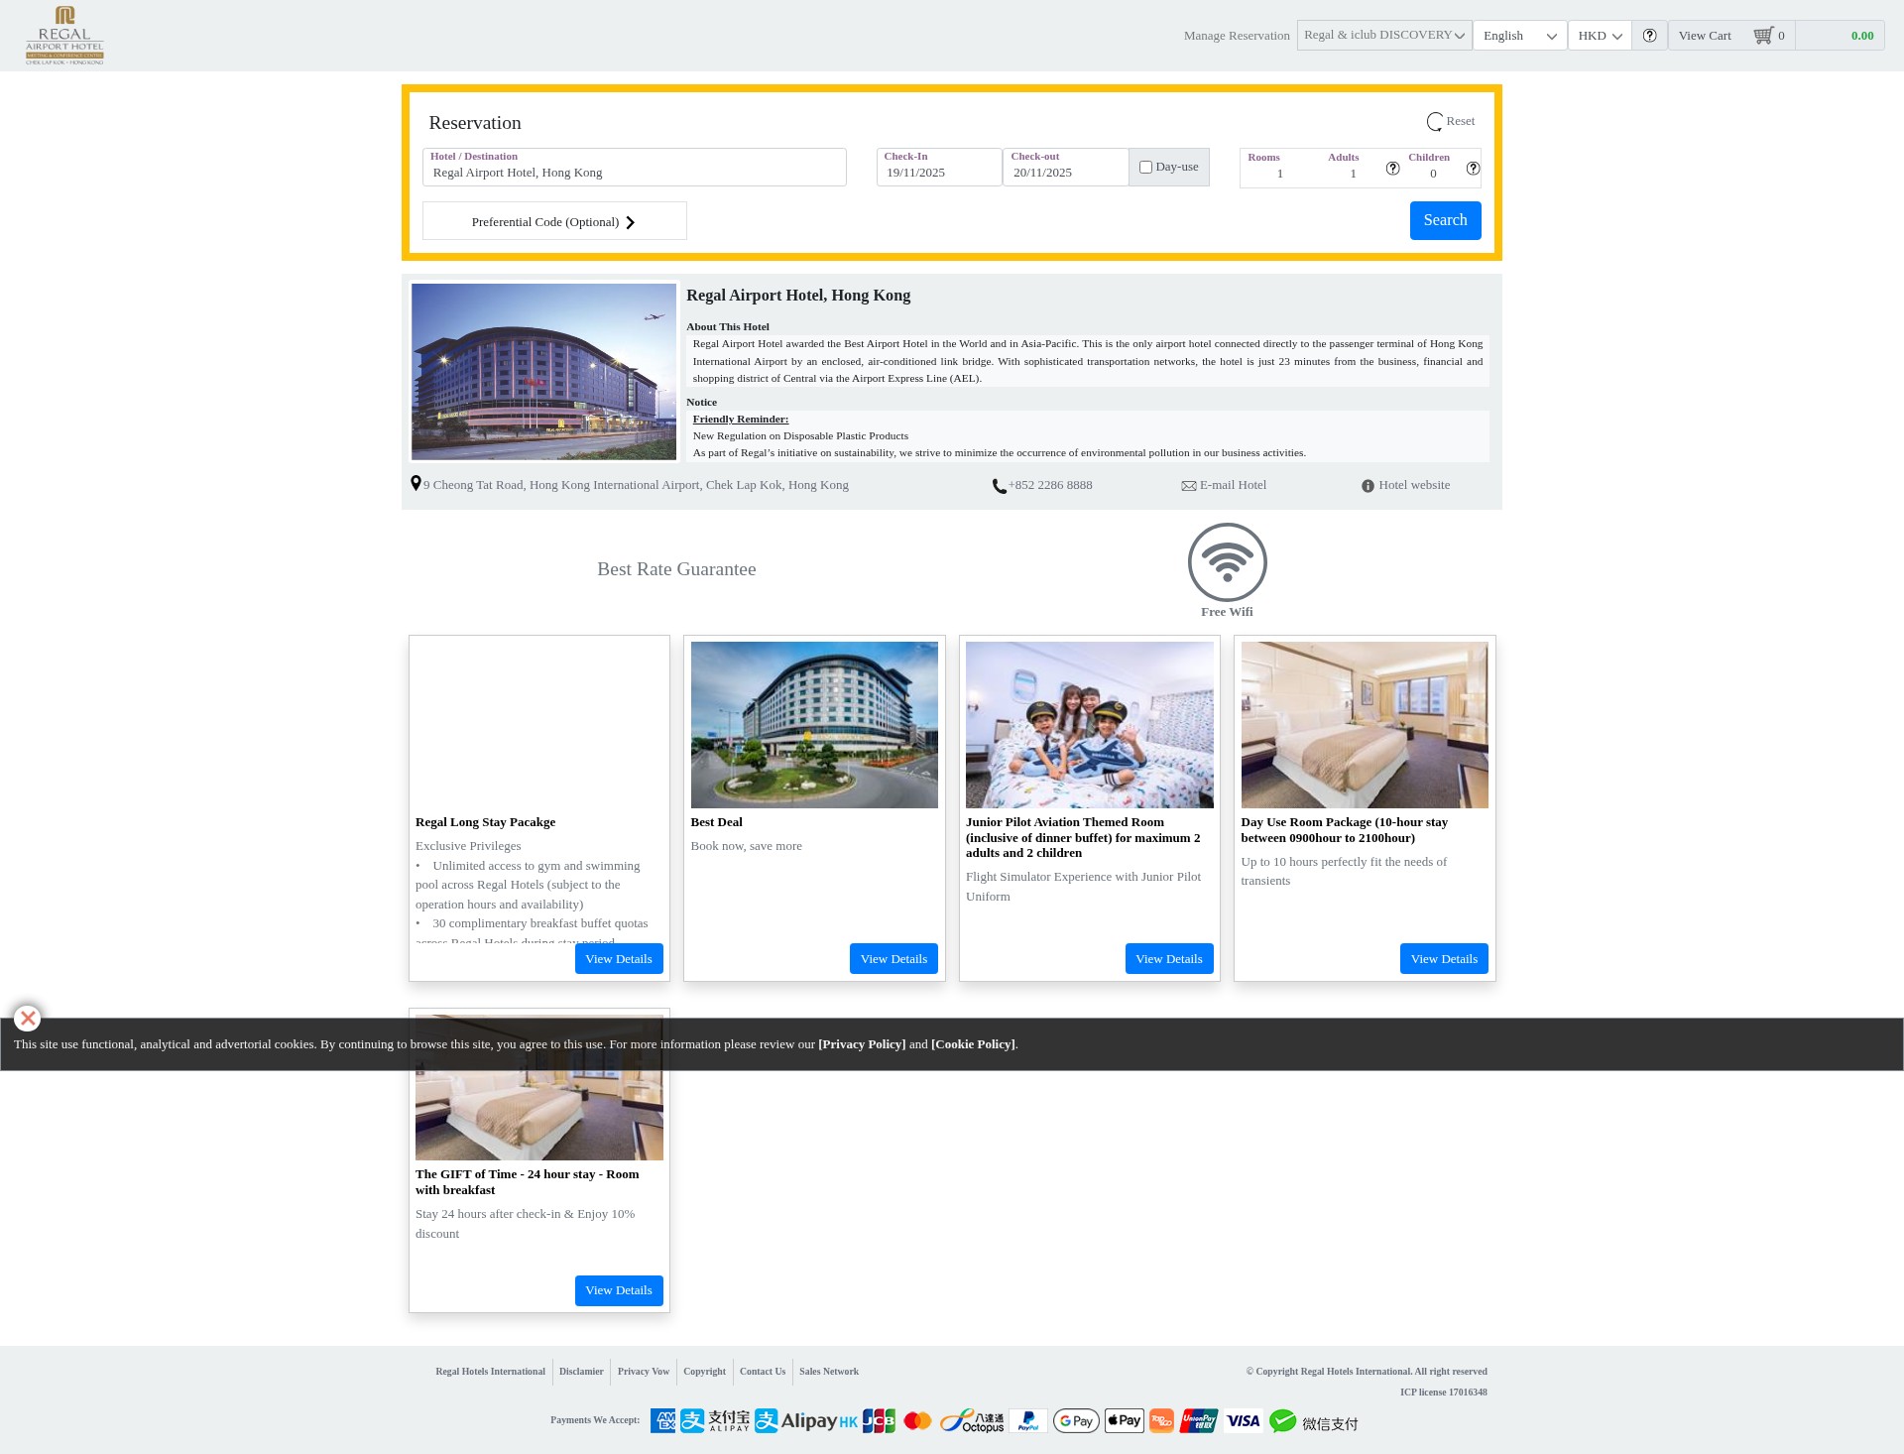Click Copyright footer link
The height and width of the screenshot is (1454, 1904).
[x=704, y=1372]
